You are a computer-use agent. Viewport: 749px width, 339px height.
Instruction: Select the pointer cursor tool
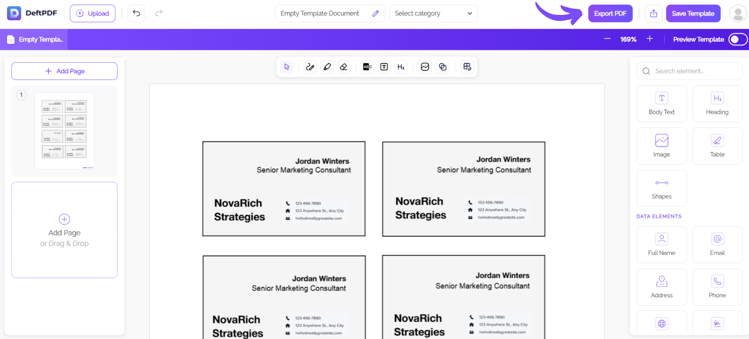click(x=286, y=67)
